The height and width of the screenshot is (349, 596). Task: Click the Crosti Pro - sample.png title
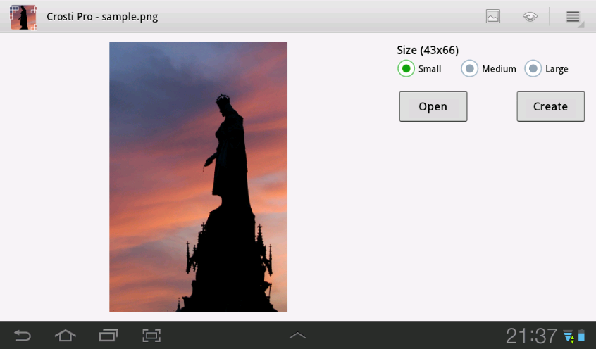tap(102, 17)
